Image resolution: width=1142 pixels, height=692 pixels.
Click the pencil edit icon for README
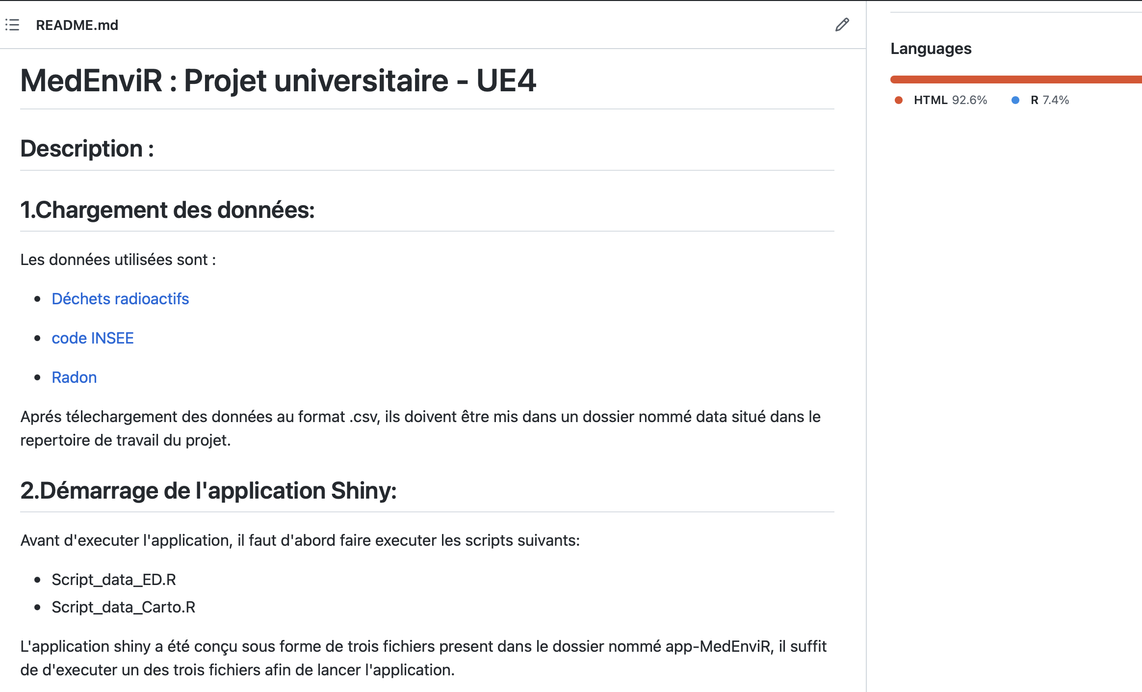point(842,25)
